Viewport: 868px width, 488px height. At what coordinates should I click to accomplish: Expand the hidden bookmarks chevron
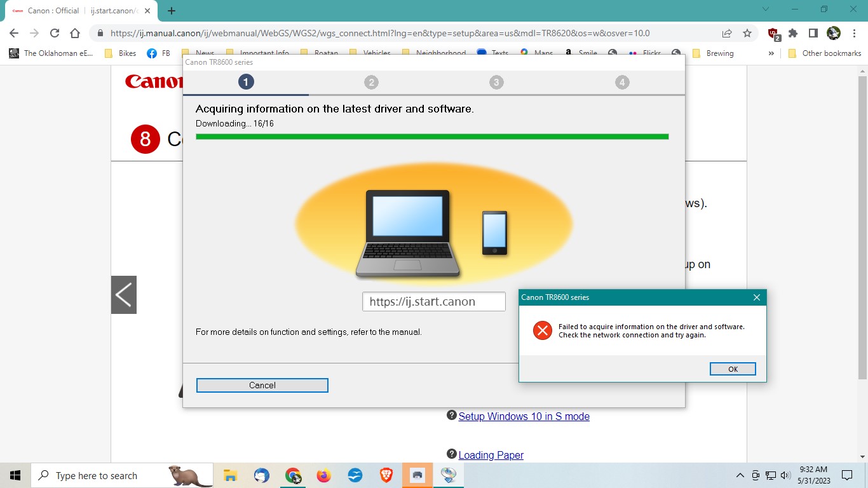pos(771,53)
